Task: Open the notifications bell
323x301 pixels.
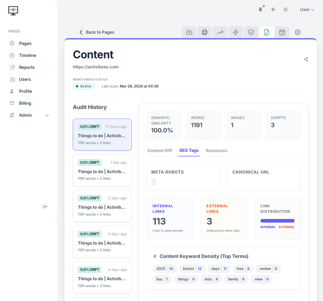Action: [260, 9]
